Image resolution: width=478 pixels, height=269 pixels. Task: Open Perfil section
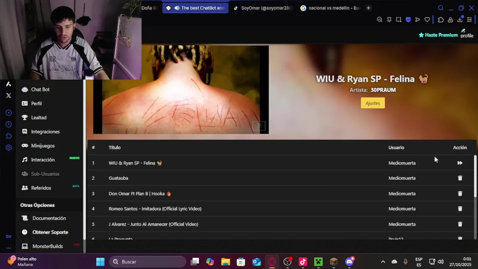(x=36, y=103)
